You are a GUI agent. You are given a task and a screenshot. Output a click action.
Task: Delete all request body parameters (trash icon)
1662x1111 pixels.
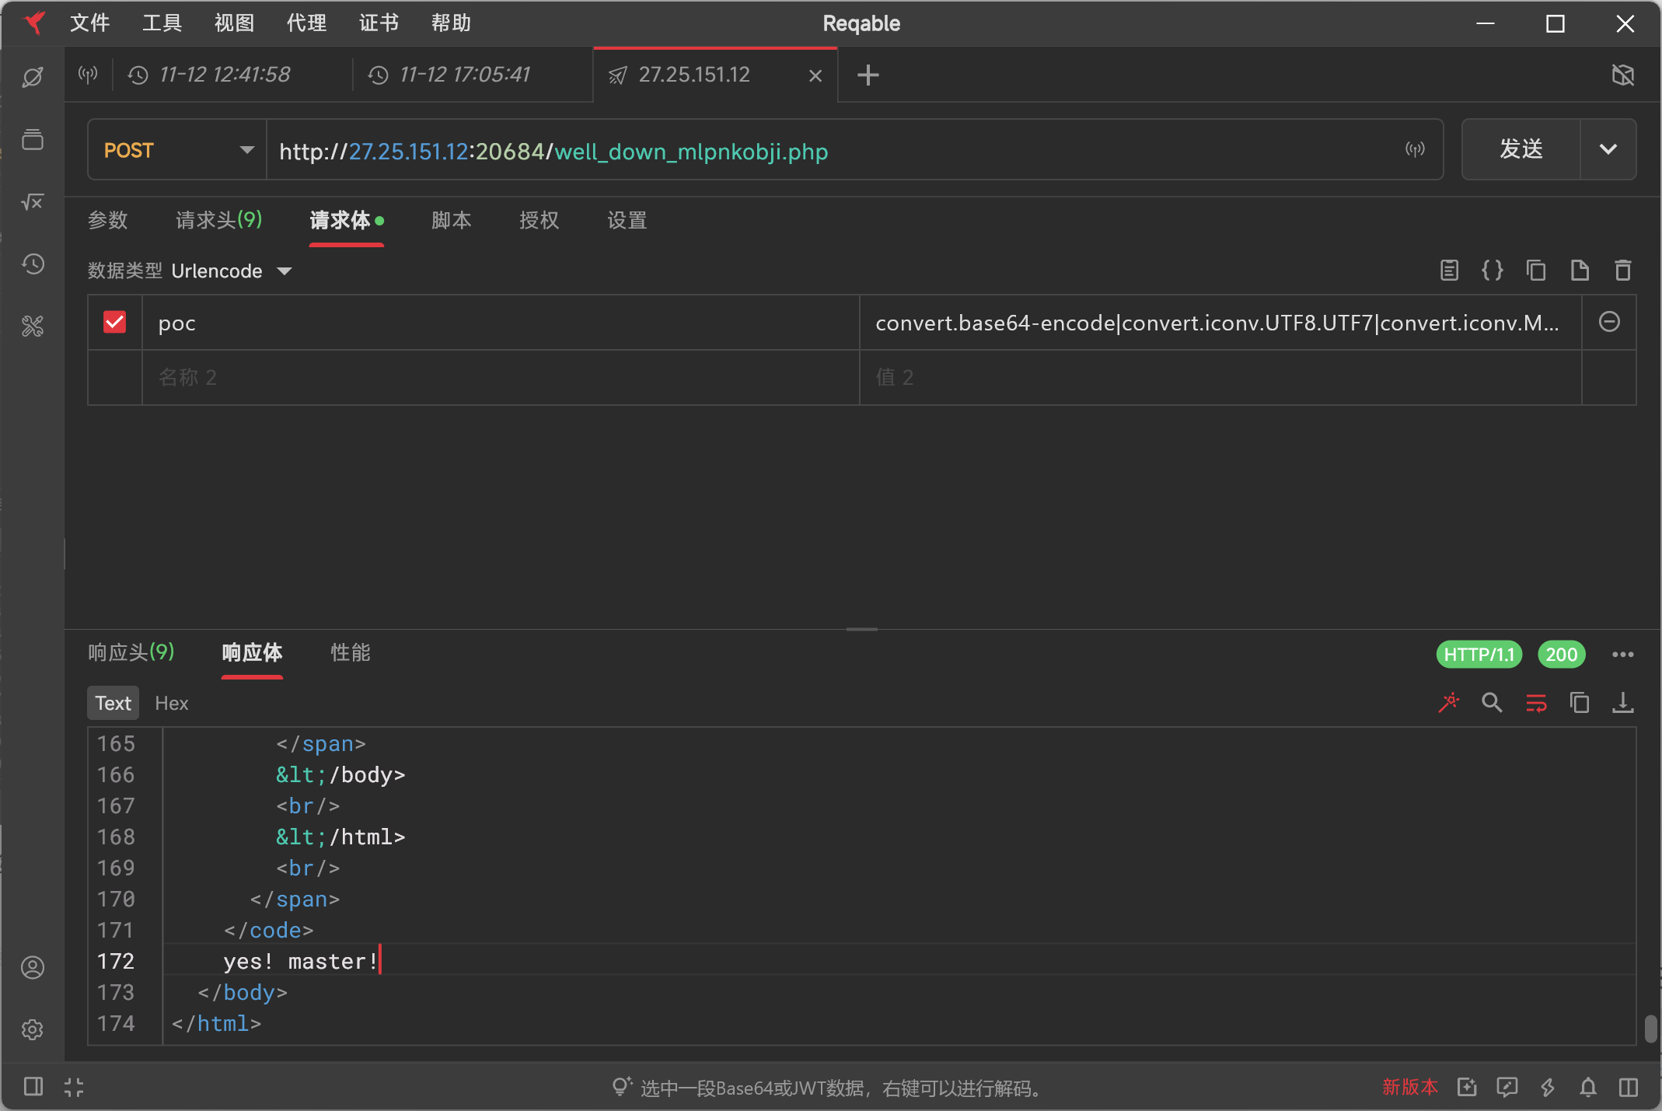1622,271
